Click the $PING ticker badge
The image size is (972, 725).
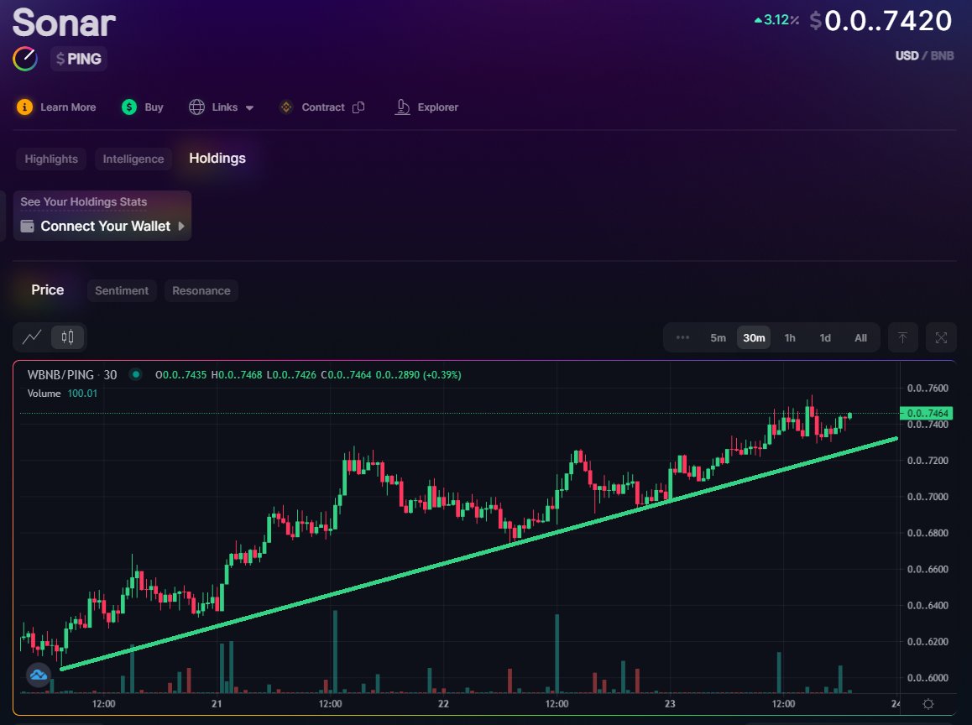pos(79,59)
